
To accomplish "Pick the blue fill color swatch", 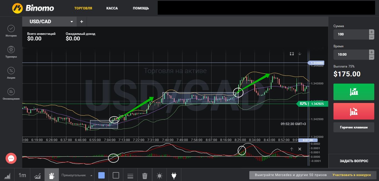I will tap(102, 175).
